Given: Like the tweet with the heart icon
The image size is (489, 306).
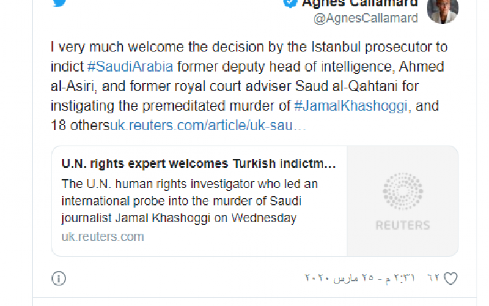Looking at the screenshot, I should (450, 278).
